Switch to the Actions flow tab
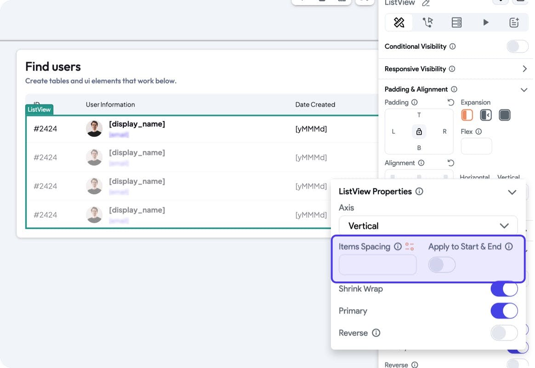Image resolution: width=535 pixels, height=368 pixels. pos(428,22)
